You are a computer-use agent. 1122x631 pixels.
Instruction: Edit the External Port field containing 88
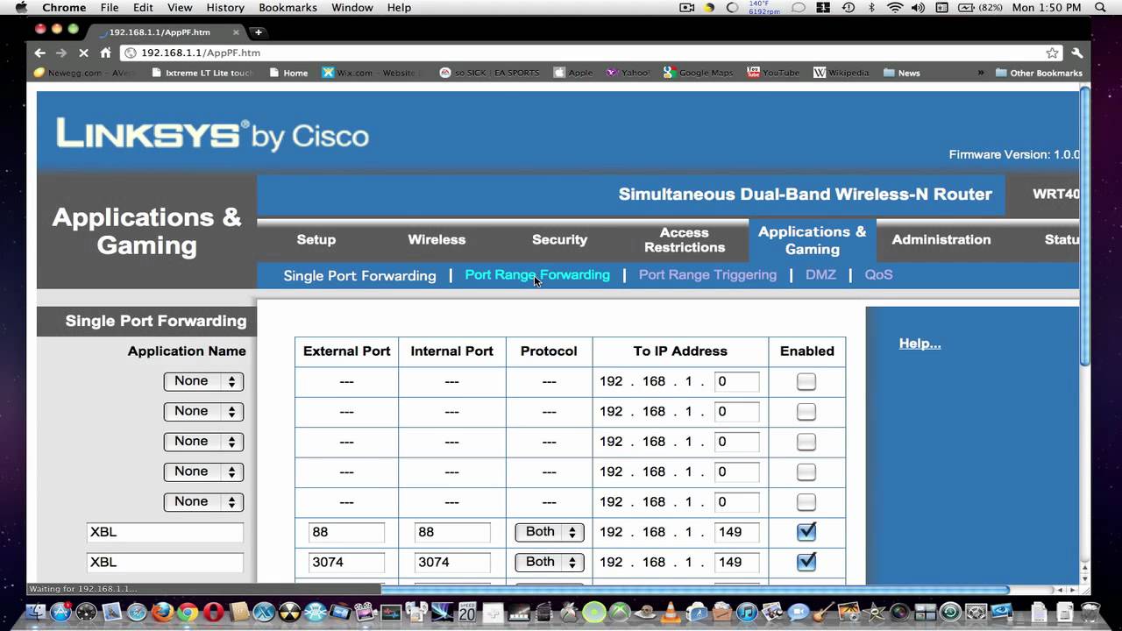pyautogui.click(x=346, y=532)
